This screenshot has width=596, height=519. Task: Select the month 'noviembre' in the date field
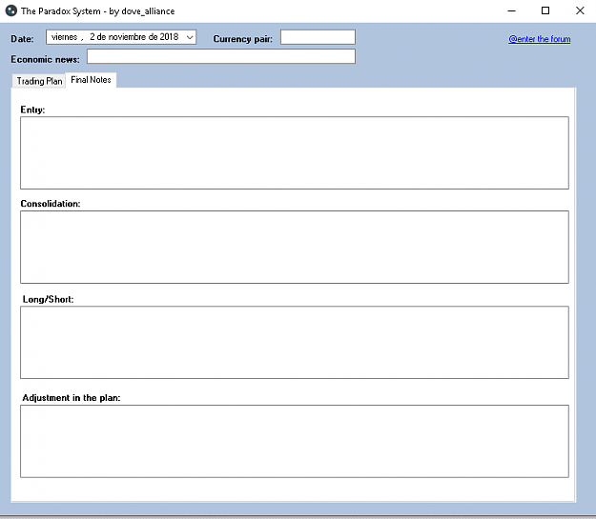pyautogui.click(x=128, y=37)
